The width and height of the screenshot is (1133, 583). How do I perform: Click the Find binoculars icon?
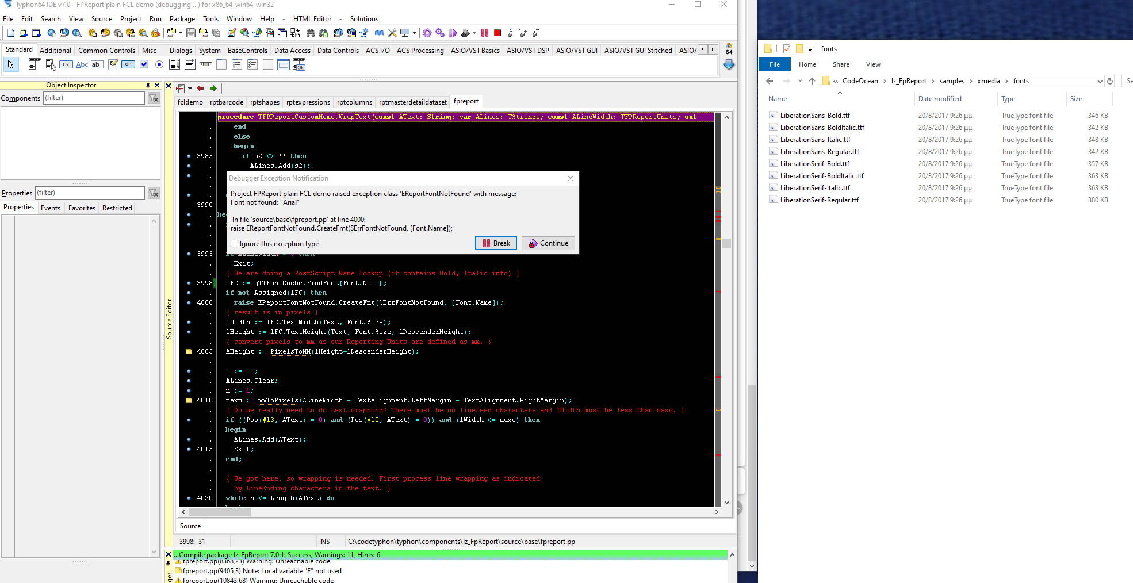pos(311,33)
